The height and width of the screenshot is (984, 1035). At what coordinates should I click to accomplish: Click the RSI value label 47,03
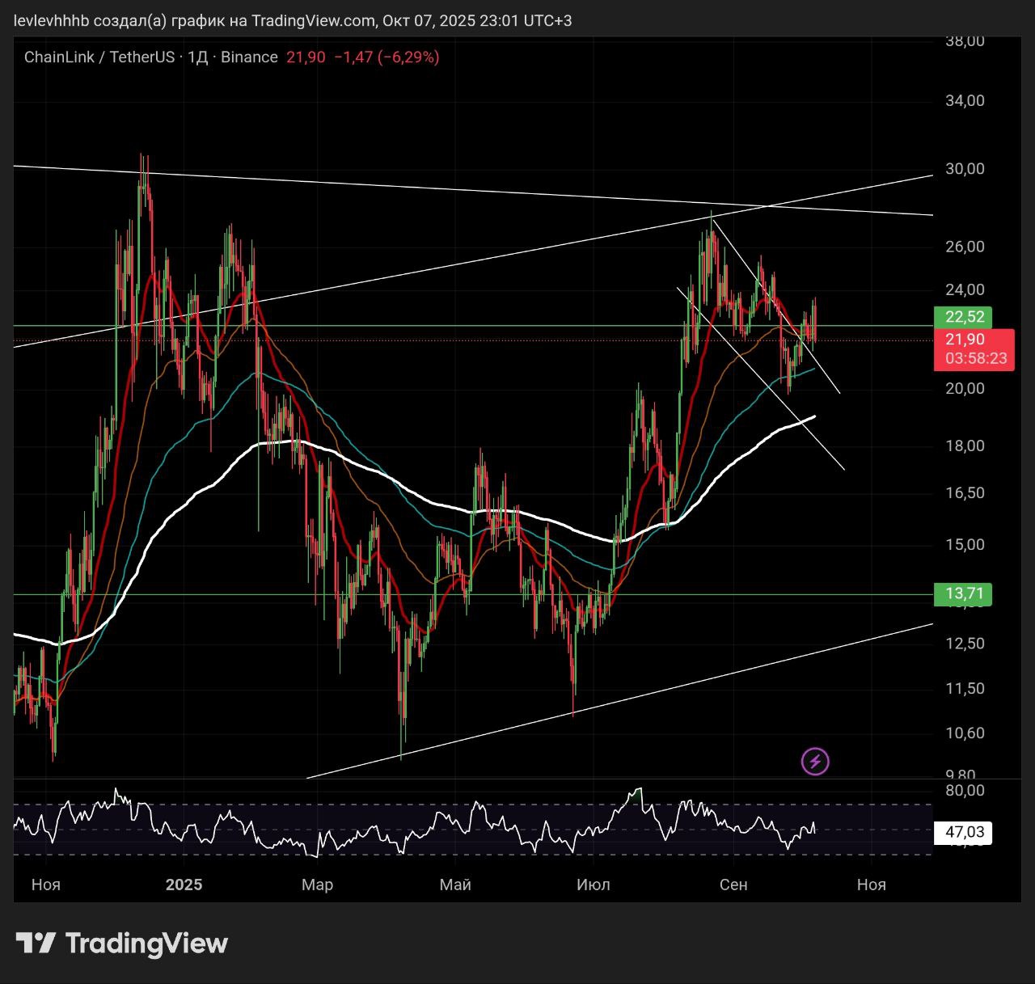click(964, 832)
